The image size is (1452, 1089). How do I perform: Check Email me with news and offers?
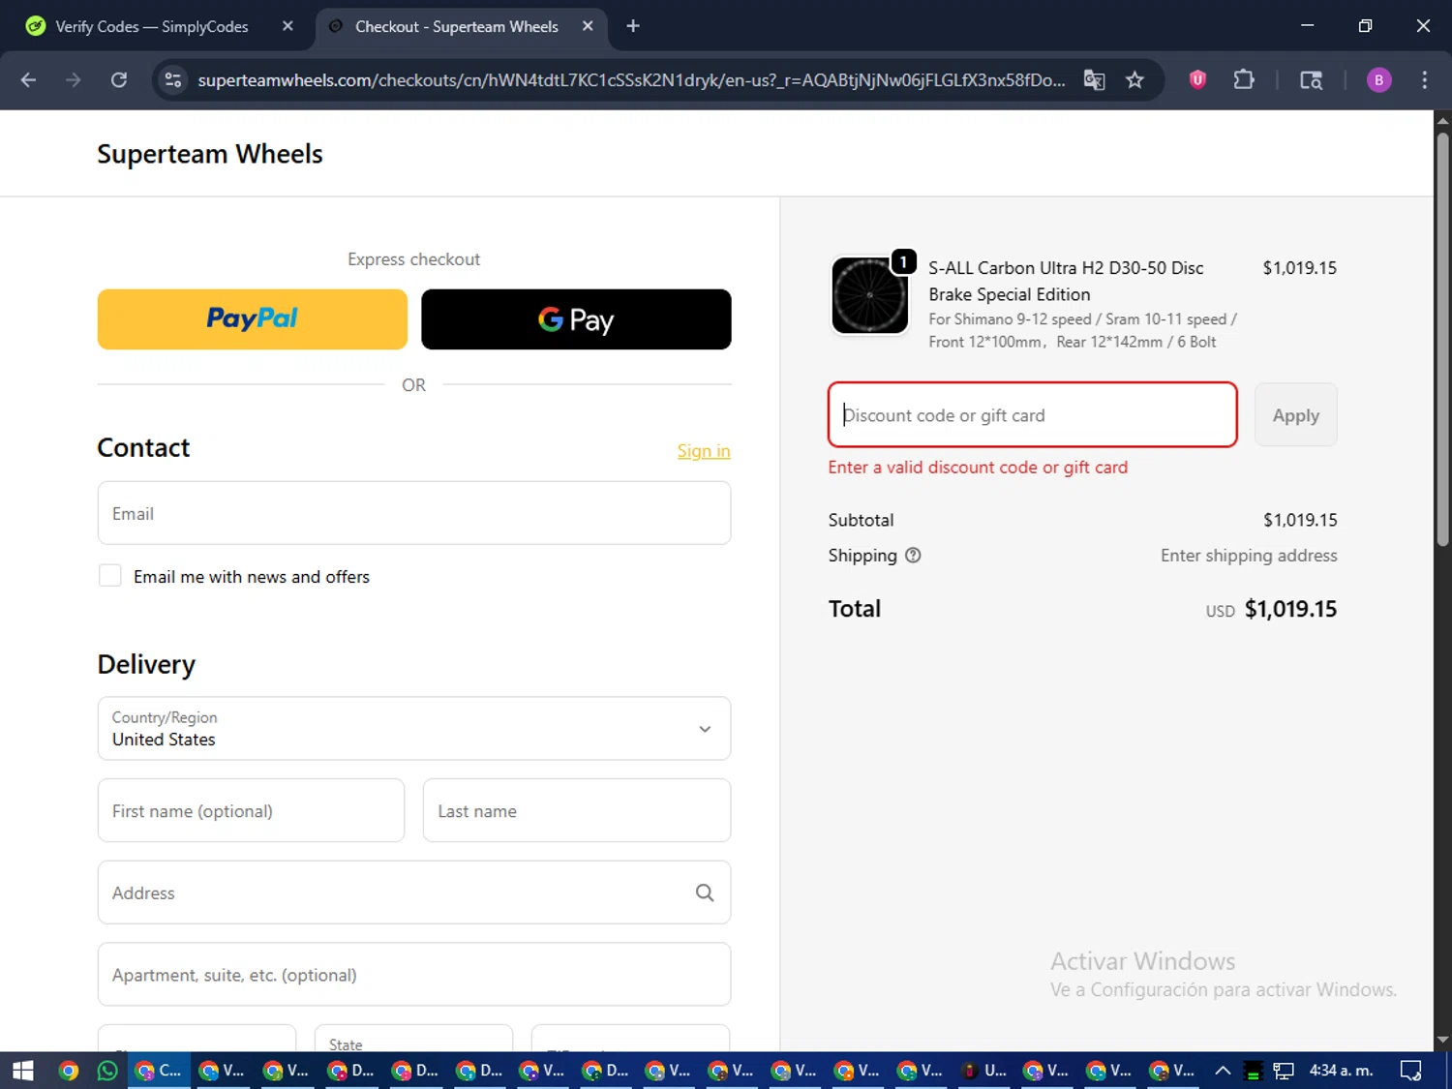click(110, 576)
